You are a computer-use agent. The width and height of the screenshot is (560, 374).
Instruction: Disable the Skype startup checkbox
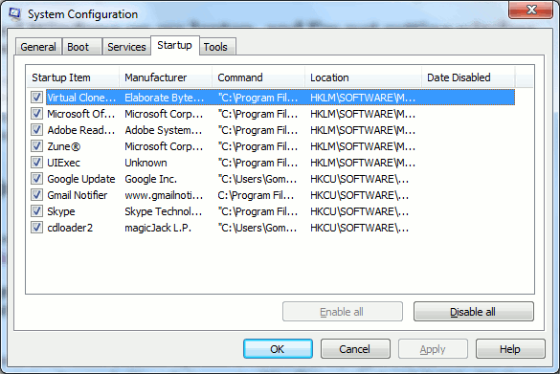[x=36, y=210]
